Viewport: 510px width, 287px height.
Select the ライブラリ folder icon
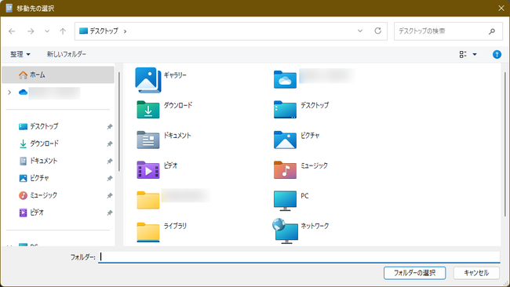point(148,232)
